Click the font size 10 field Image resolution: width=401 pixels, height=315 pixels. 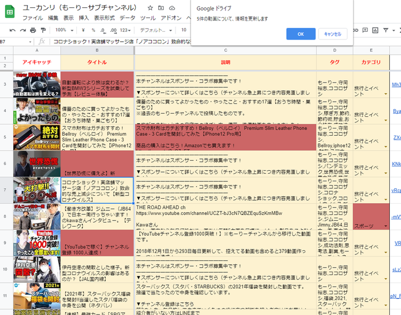(x=184, y=30)
